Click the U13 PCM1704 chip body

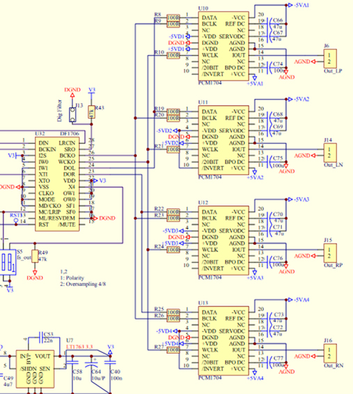[223, 340]
